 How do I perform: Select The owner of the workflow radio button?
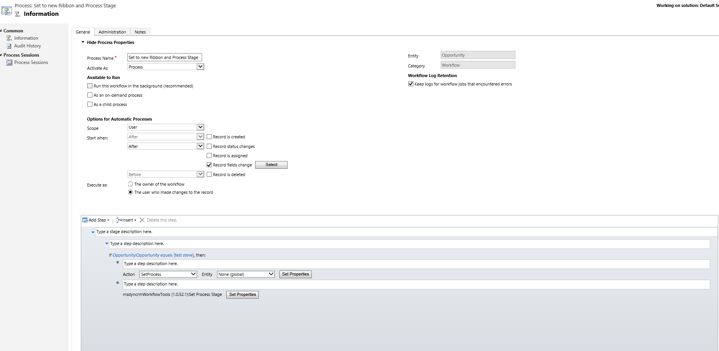click(x=130, y=184)
